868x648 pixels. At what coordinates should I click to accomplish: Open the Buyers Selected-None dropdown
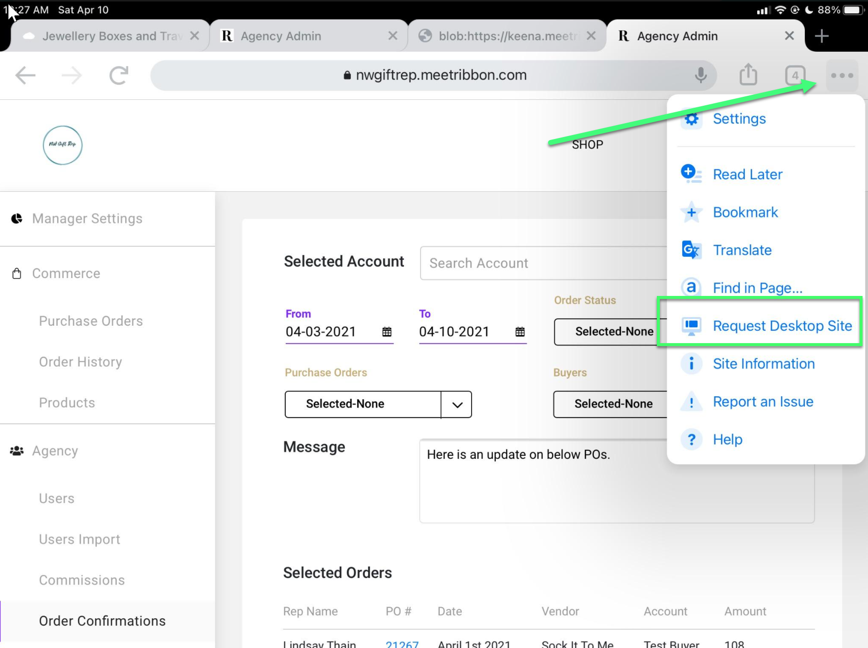611,404
